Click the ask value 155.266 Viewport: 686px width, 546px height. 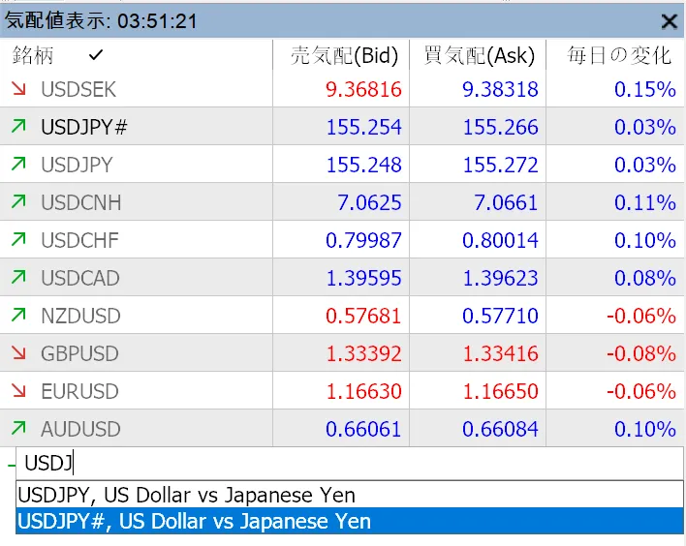501,127
